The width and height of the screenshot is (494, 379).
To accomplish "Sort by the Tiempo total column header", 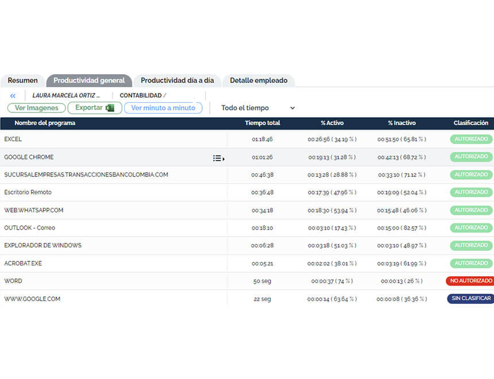I will [263, 123].
